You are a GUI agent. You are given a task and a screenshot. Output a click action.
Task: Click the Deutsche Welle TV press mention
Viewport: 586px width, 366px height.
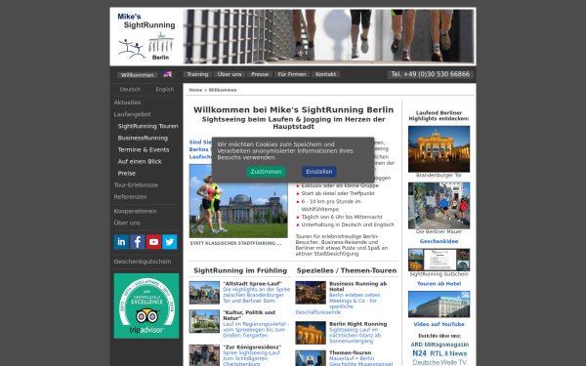pos(439,362)
